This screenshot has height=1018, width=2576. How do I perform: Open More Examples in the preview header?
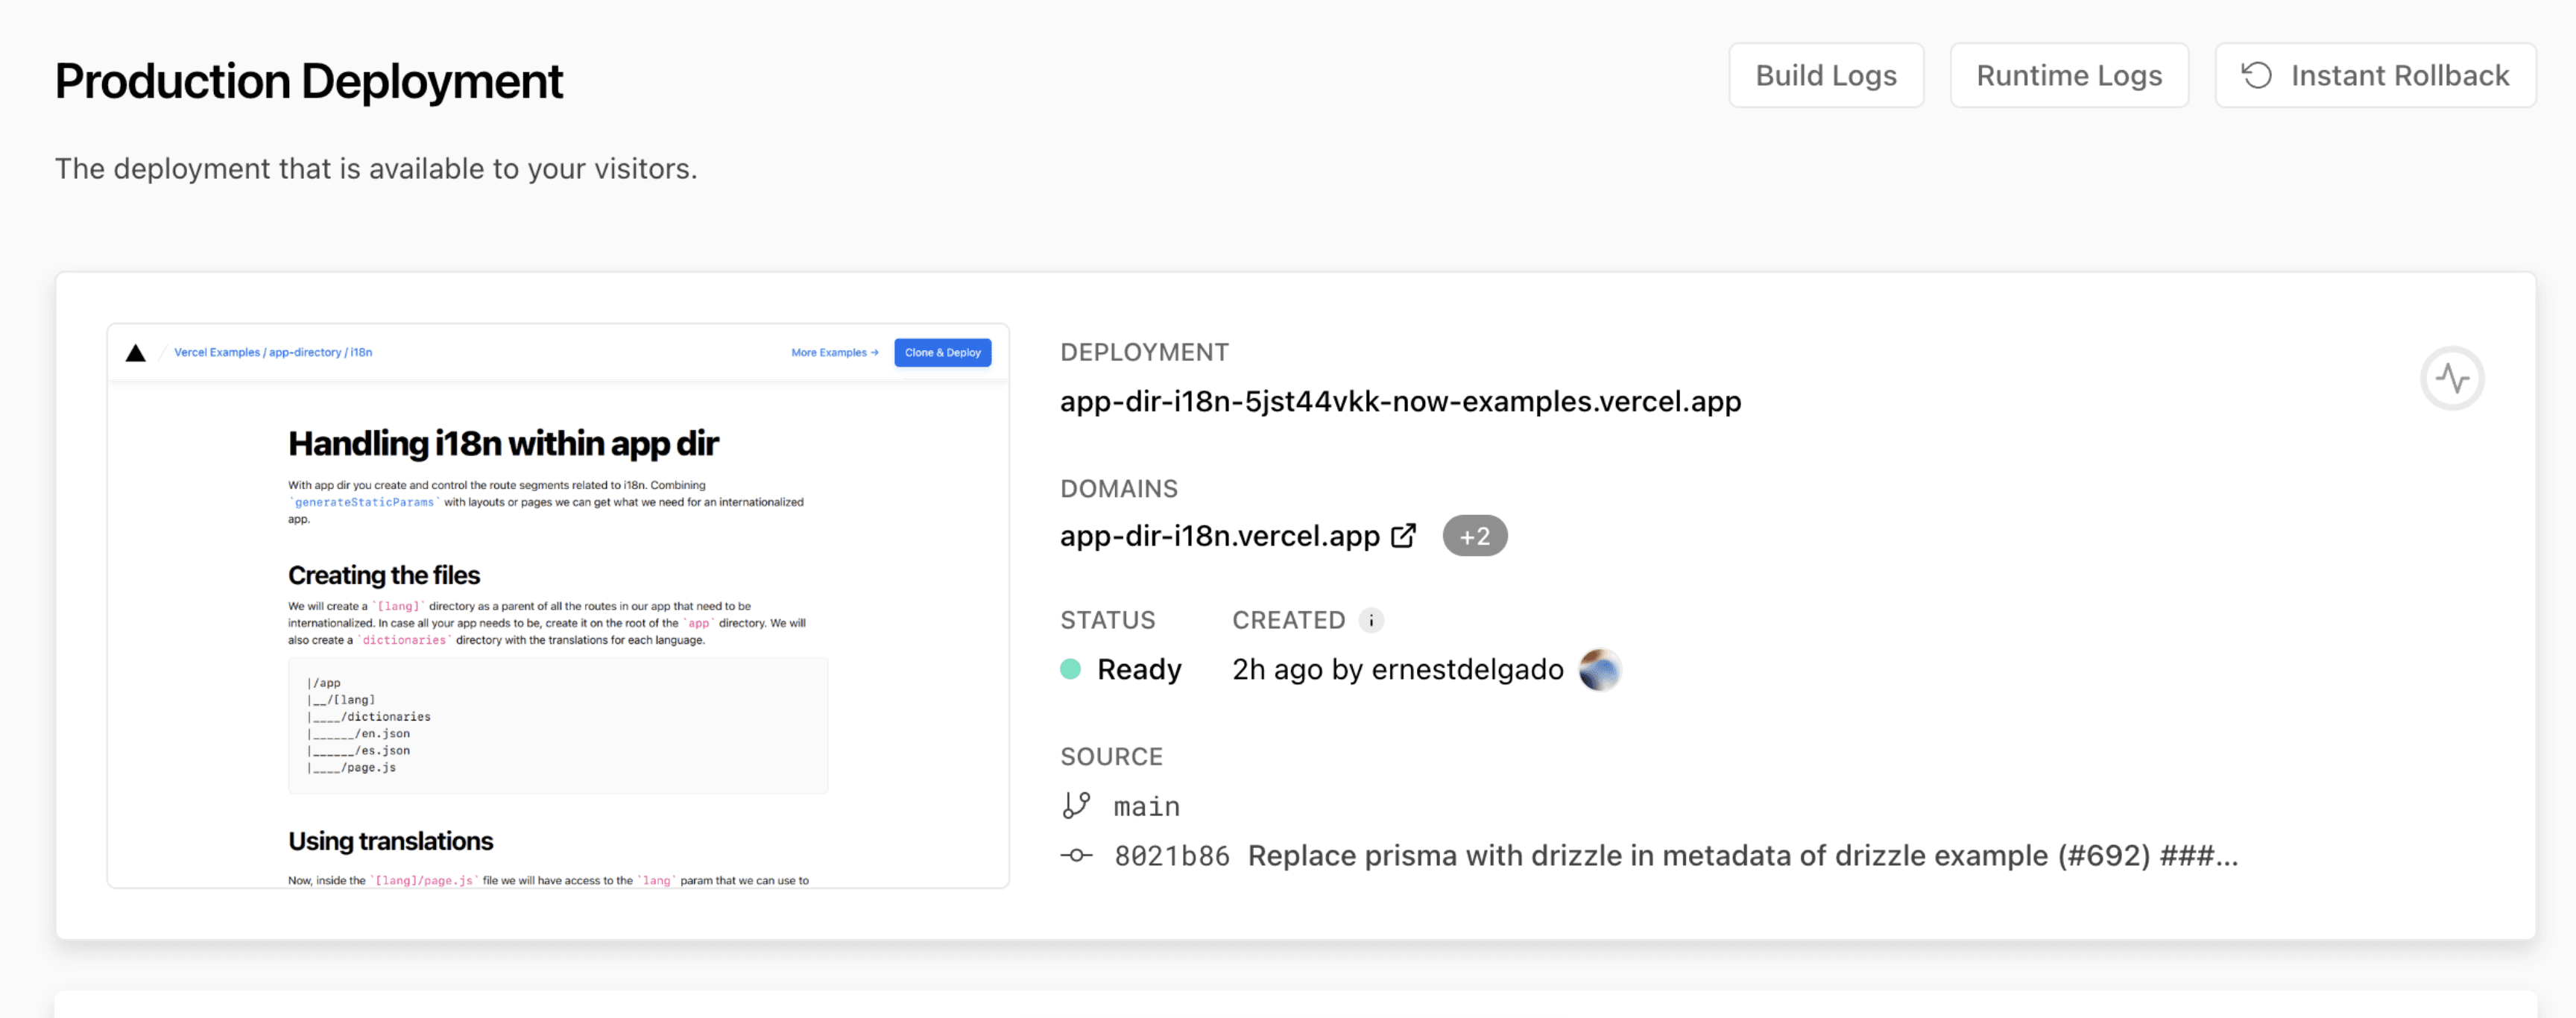point(834,352)
